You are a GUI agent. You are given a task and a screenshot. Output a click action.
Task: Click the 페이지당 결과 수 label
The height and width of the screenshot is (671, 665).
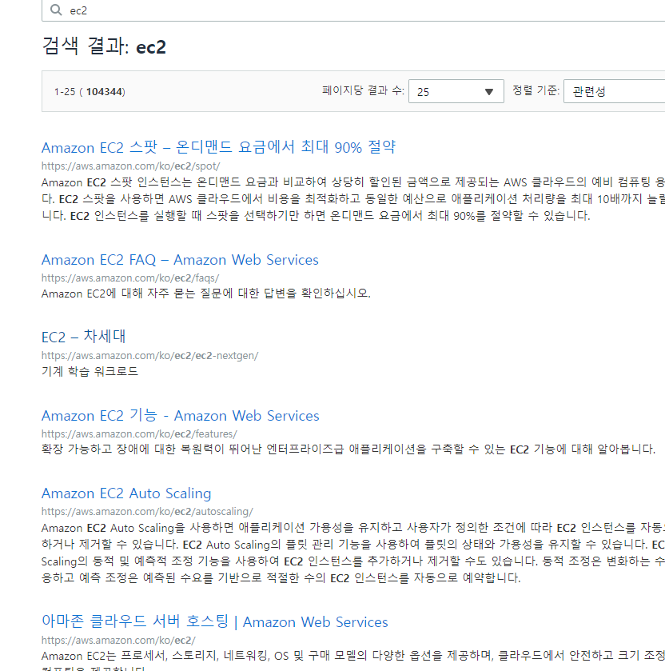click(363, 90)
